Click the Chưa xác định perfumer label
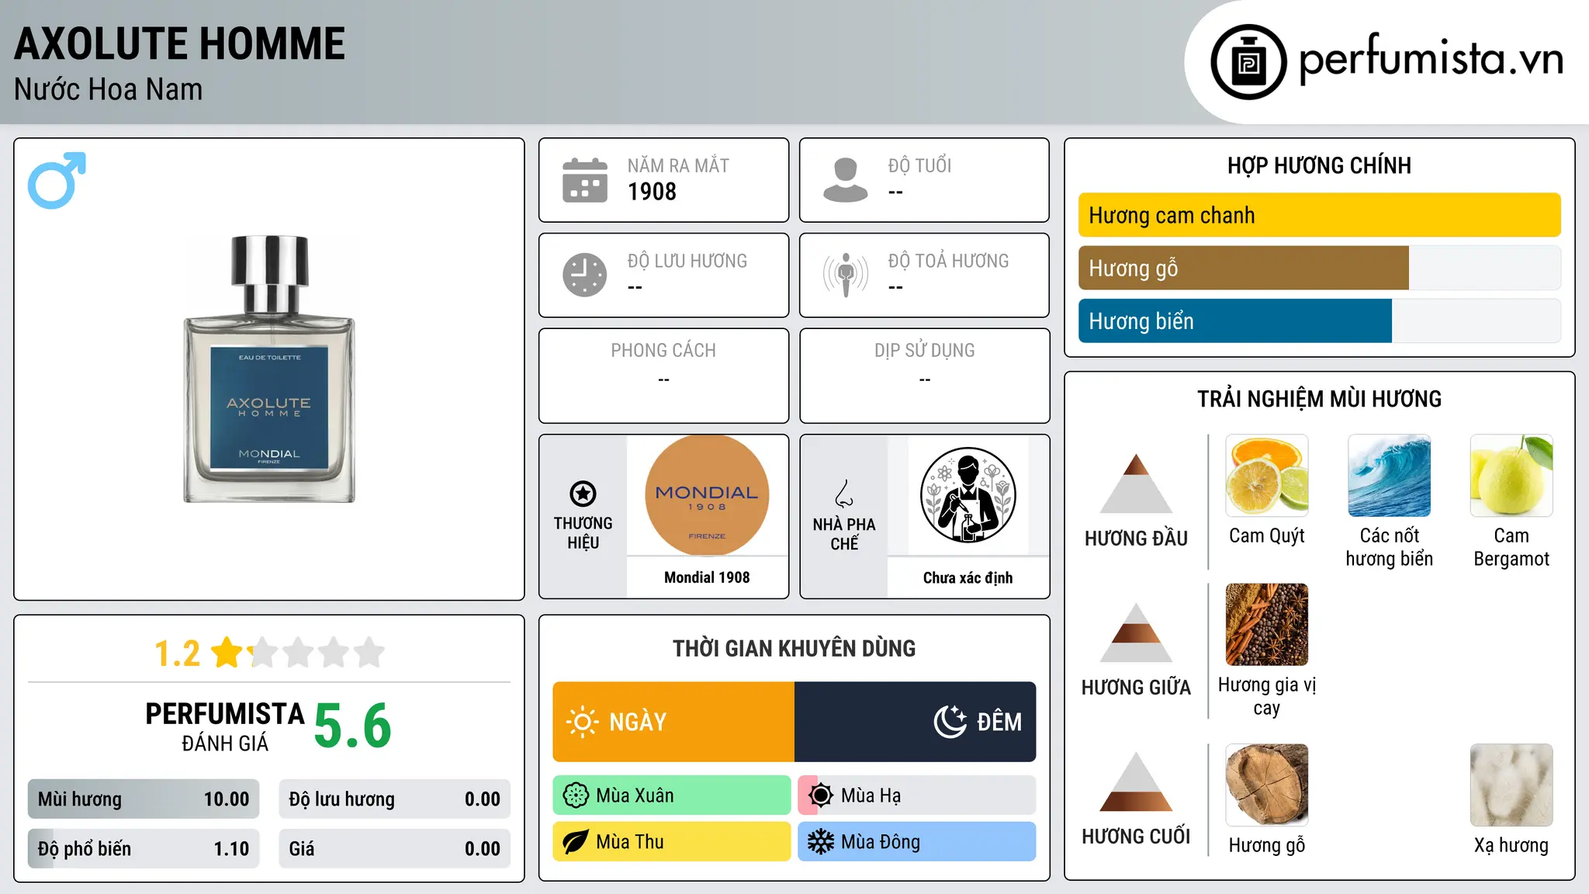The height and width of the screenshot is (894, 1589). 968,578
